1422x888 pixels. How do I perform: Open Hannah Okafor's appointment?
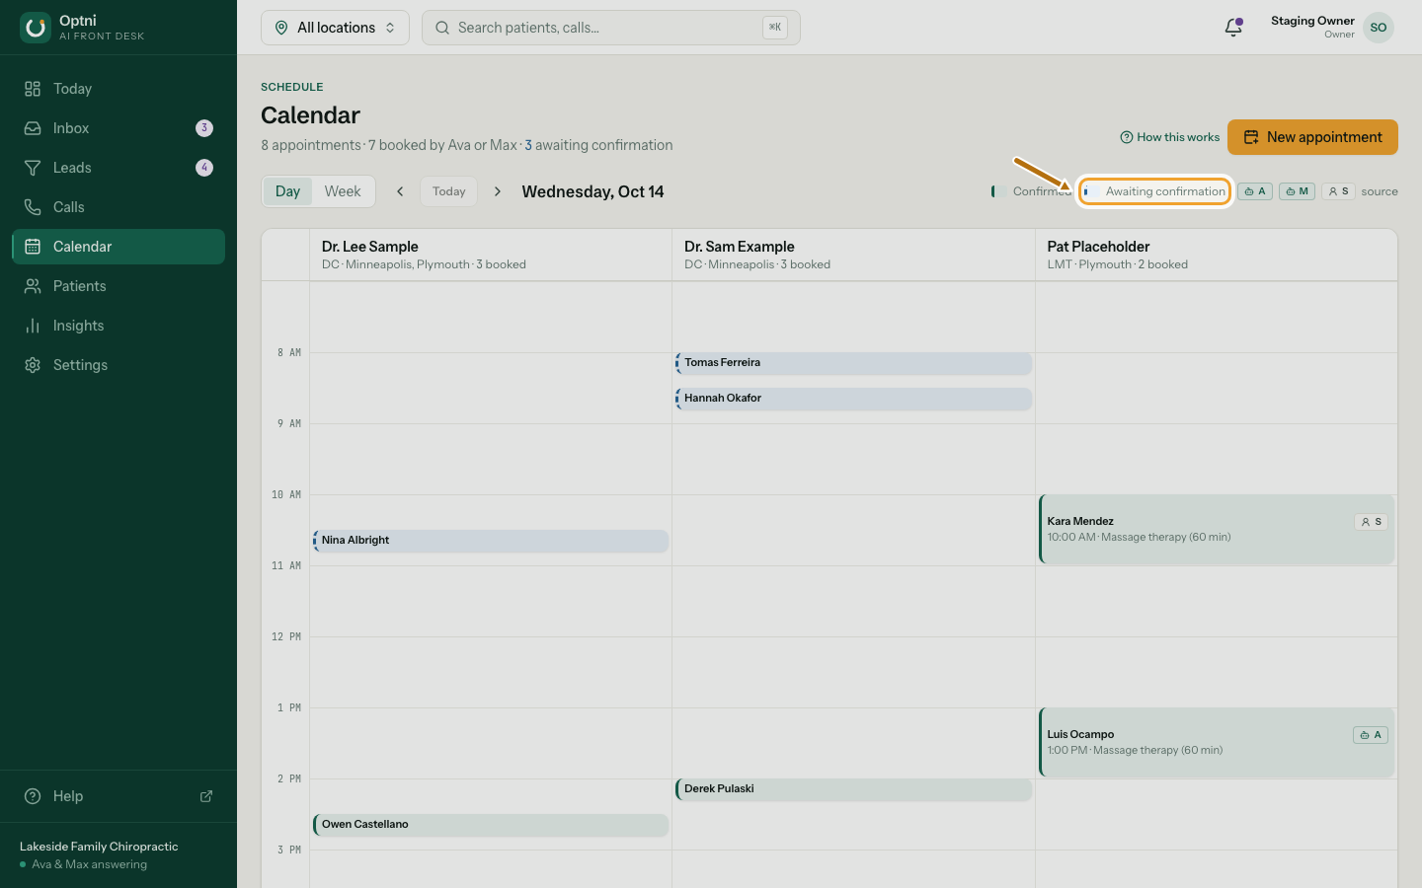[x=854, y=399]
